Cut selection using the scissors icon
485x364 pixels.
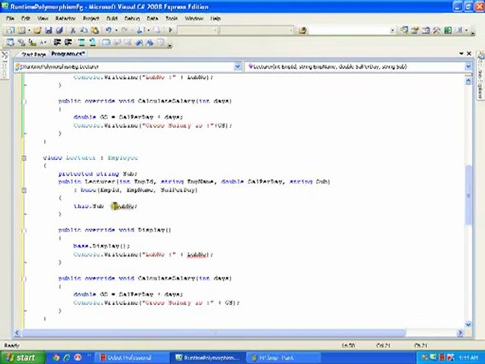pos(73,30)
